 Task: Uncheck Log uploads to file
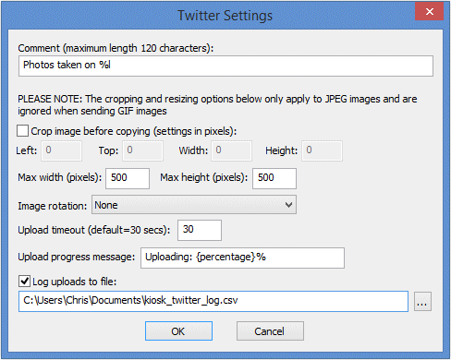click(24, 282)
